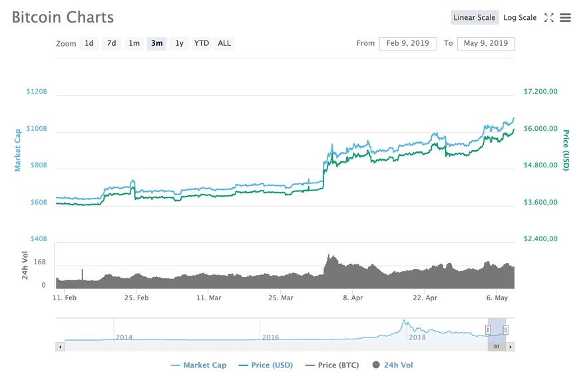Click the Zoom label
Image resolution: width=581 pixels, height=372 pixels.
[66, 44]
